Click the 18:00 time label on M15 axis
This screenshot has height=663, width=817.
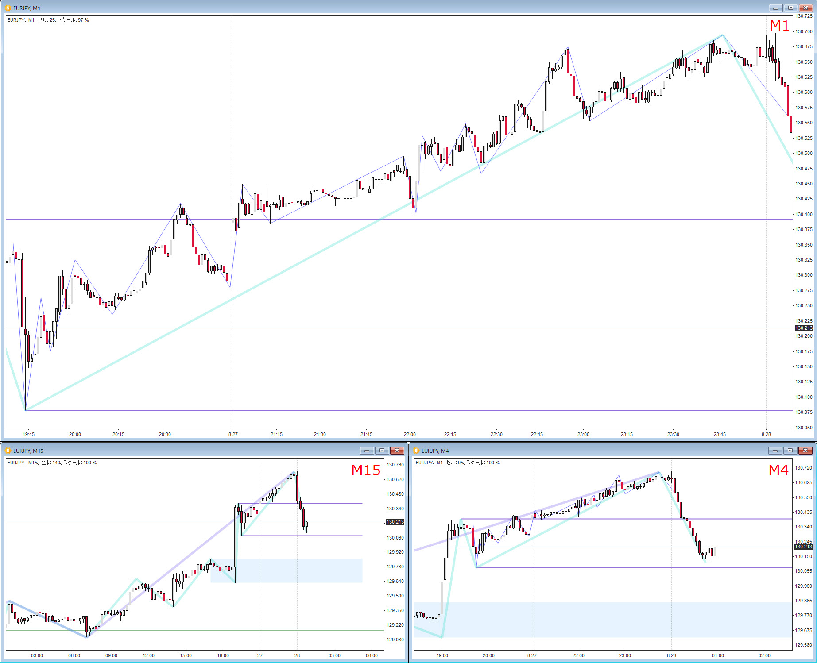click(x=223, y=655)
